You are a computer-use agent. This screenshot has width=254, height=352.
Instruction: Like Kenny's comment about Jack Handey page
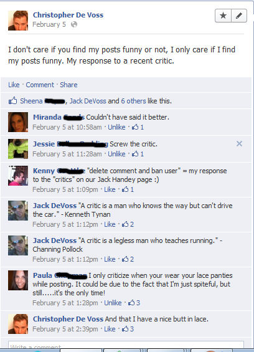tap(110, 189)
